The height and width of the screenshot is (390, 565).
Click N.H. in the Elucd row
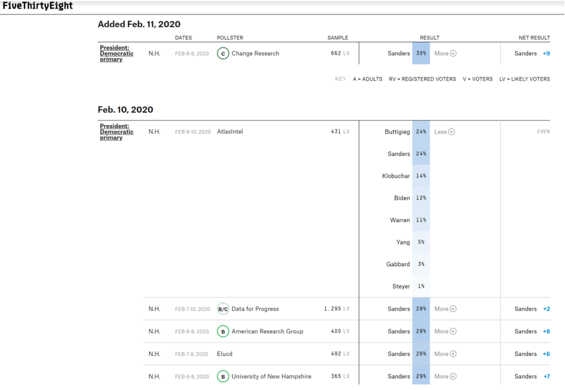click(x=154, y=354)
